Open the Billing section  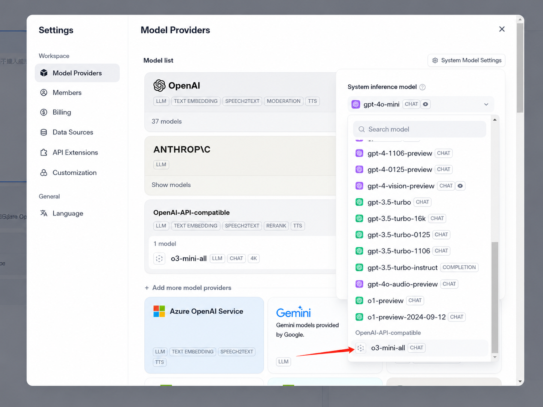61,112
